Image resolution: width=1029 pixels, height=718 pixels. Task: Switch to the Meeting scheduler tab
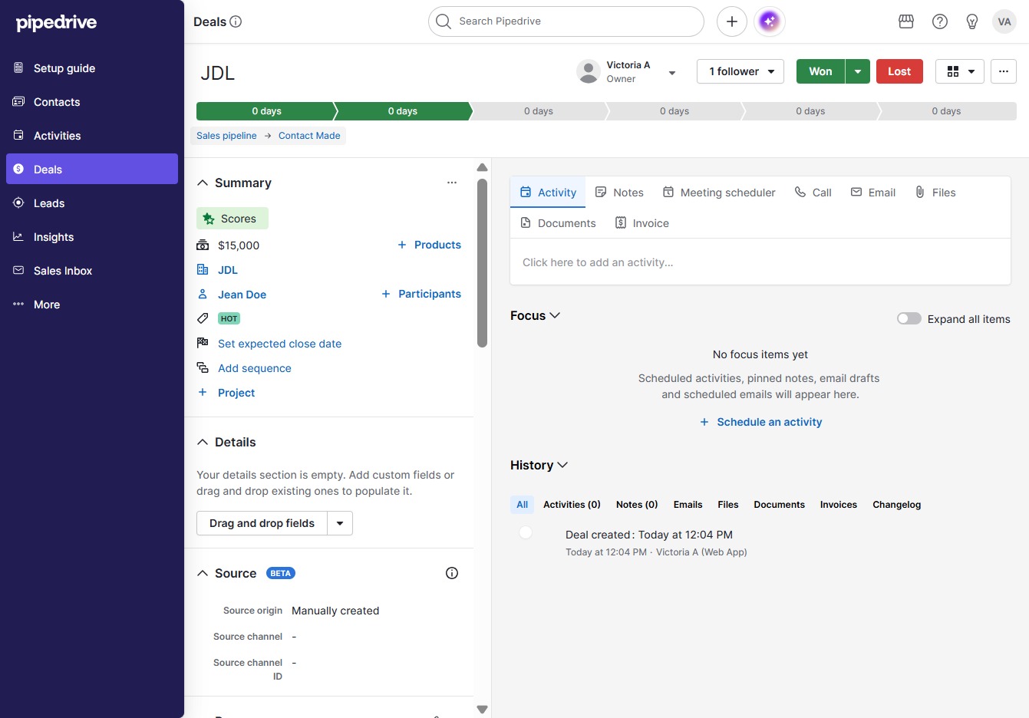719,193
